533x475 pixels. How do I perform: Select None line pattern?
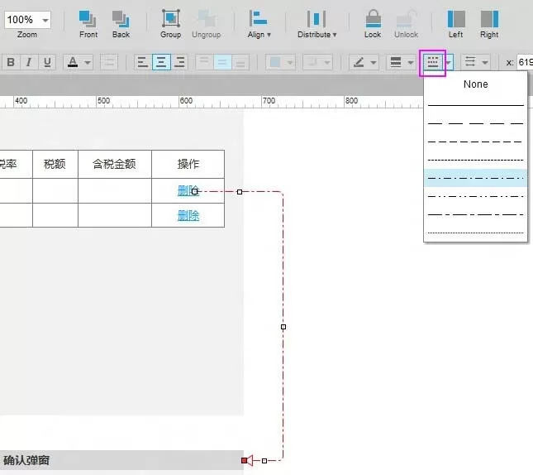coord(475,84)
